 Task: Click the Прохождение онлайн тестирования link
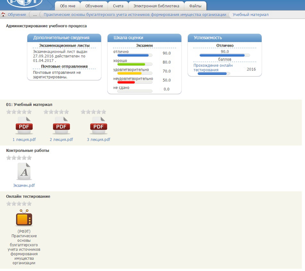213,67
